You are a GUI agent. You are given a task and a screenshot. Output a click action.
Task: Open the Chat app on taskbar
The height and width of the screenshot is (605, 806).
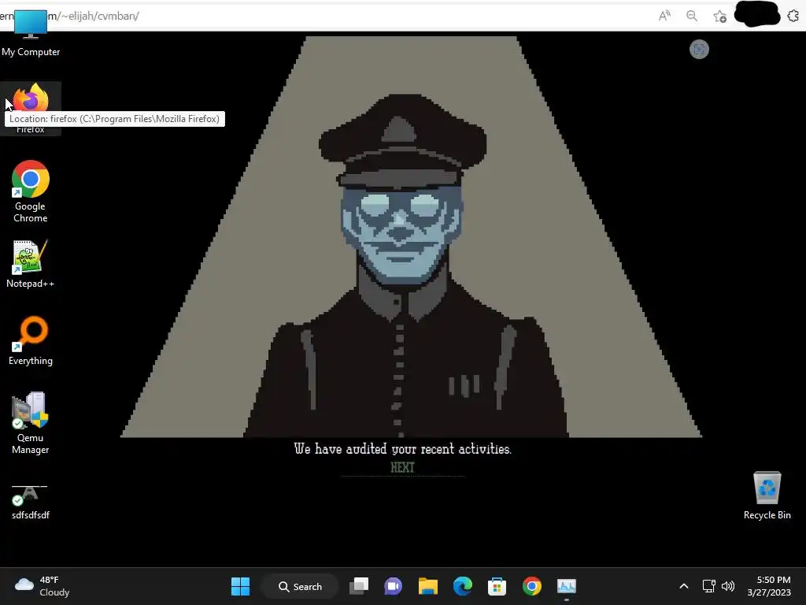coord(394,586)
